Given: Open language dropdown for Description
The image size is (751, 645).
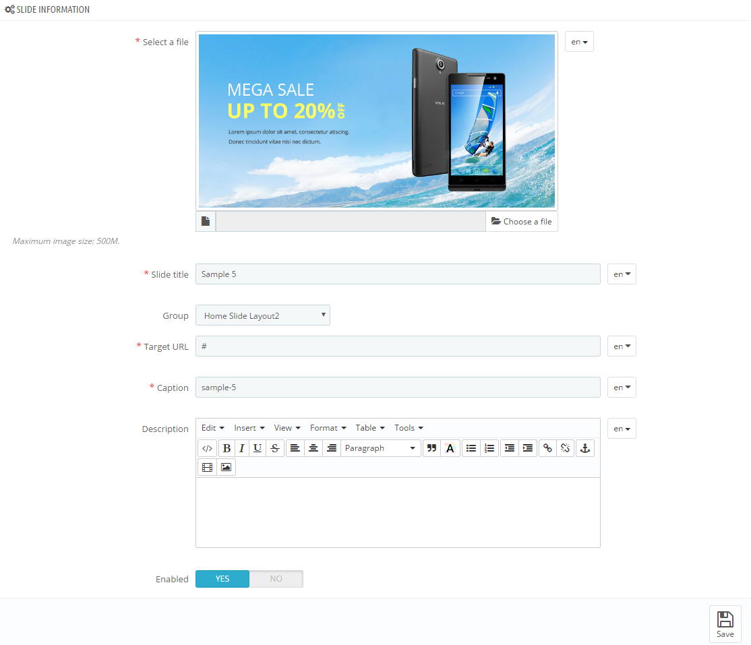Looking at the screenshot, I should pyautogui.click(x=622, y=429).
